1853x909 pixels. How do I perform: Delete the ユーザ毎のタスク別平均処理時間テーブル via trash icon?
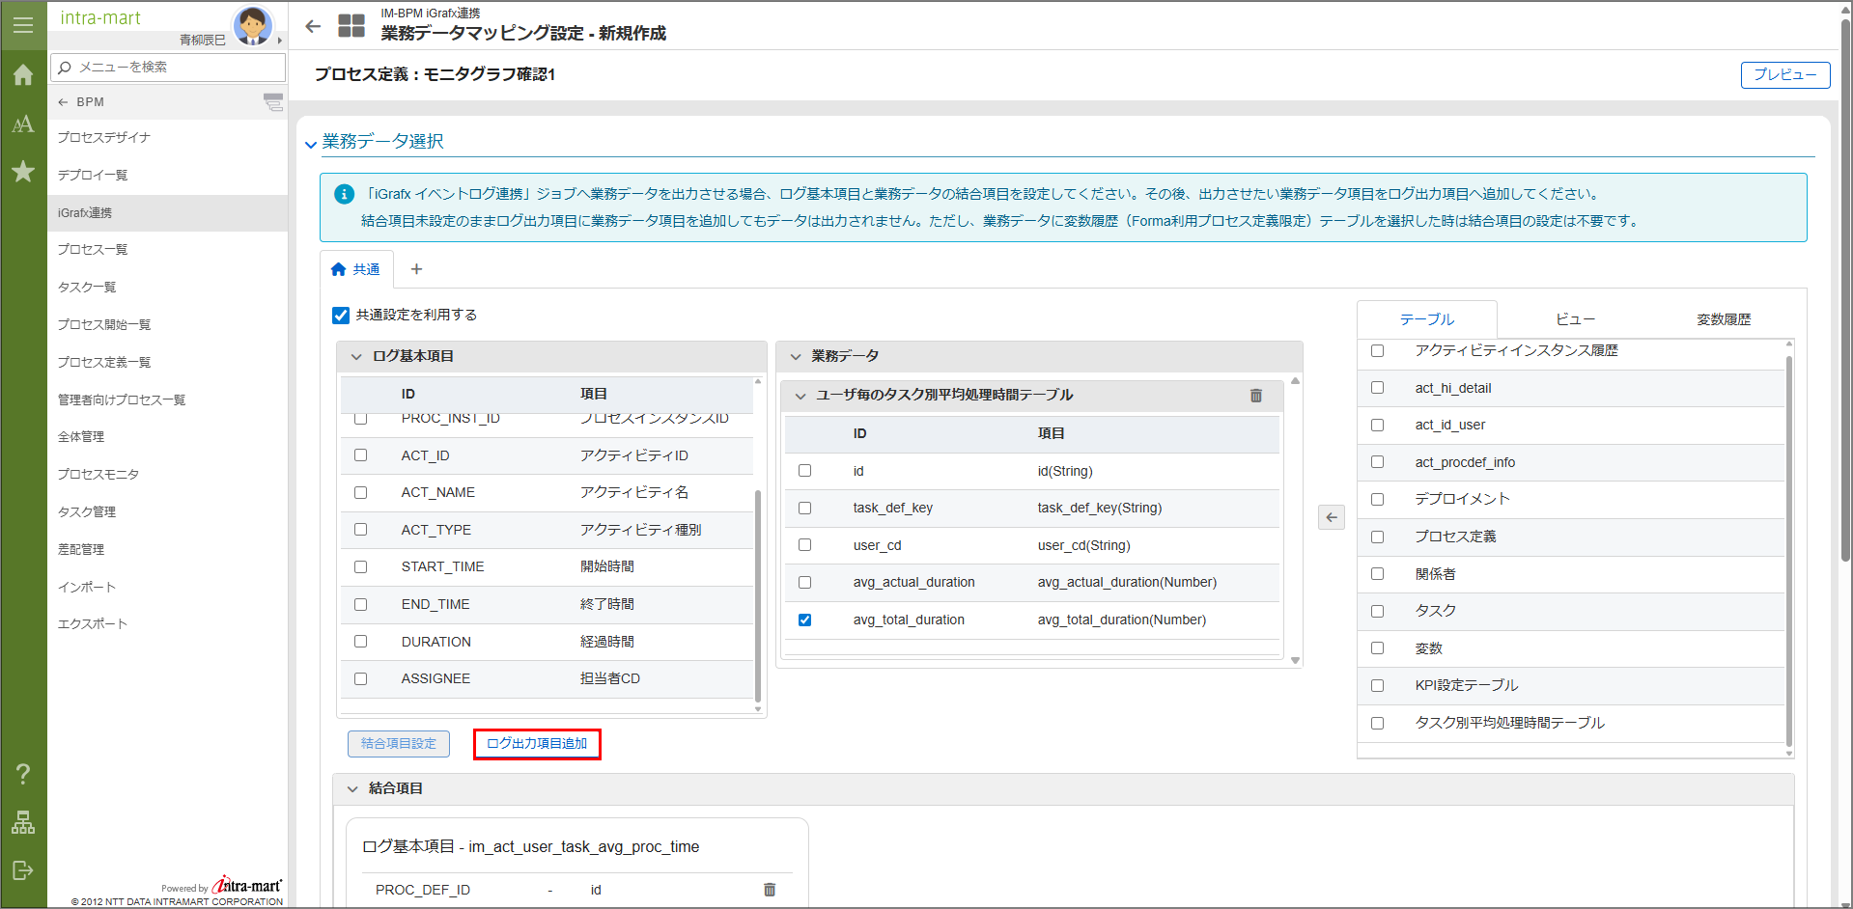(1255, 396)
